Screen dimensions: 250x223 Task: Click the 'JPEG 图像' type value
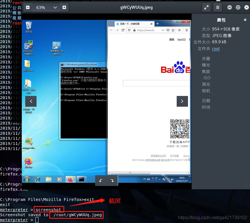tap(222, 36)
